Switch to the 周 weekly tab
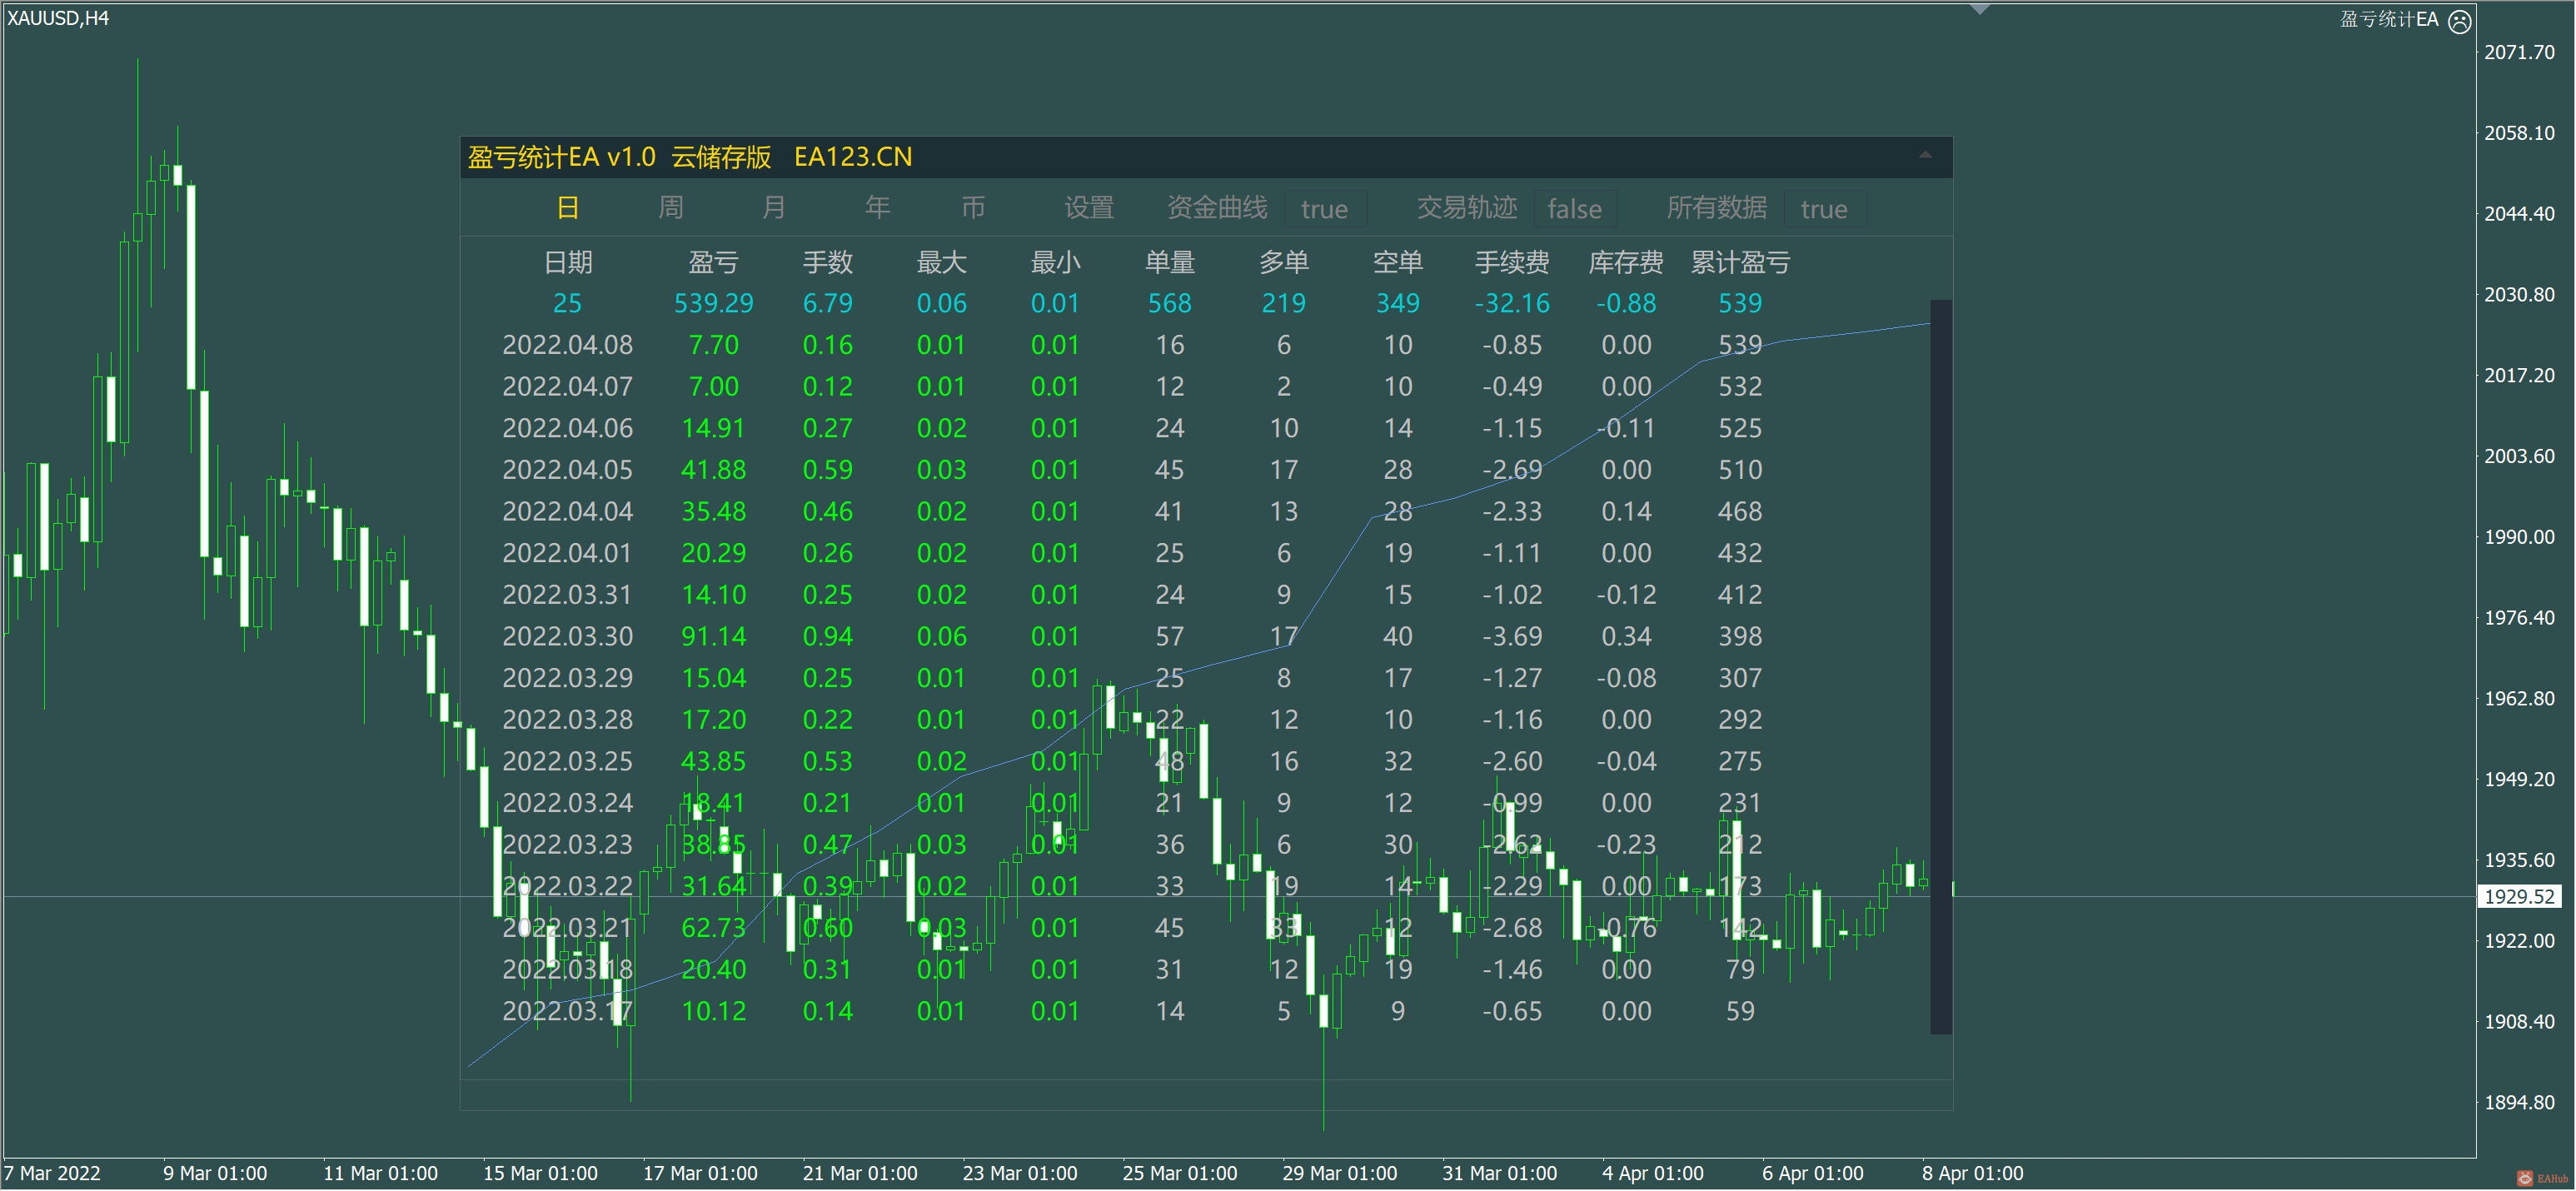 point(671,208)
